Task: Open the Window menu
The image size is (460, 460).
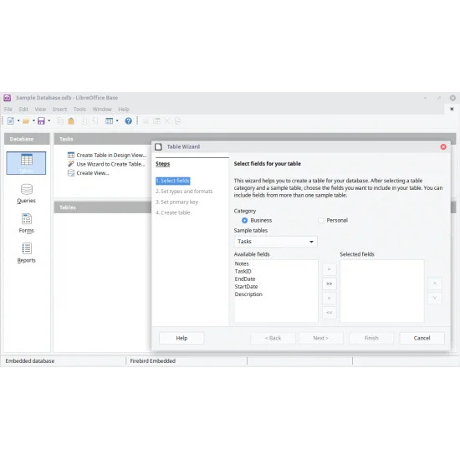Action: pyautogui.click(x=102, y=109)
